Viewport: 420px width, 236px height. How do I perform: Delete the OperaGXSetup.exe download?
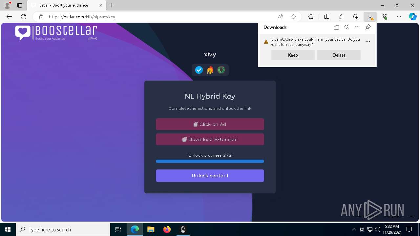(x=339, y=55)
